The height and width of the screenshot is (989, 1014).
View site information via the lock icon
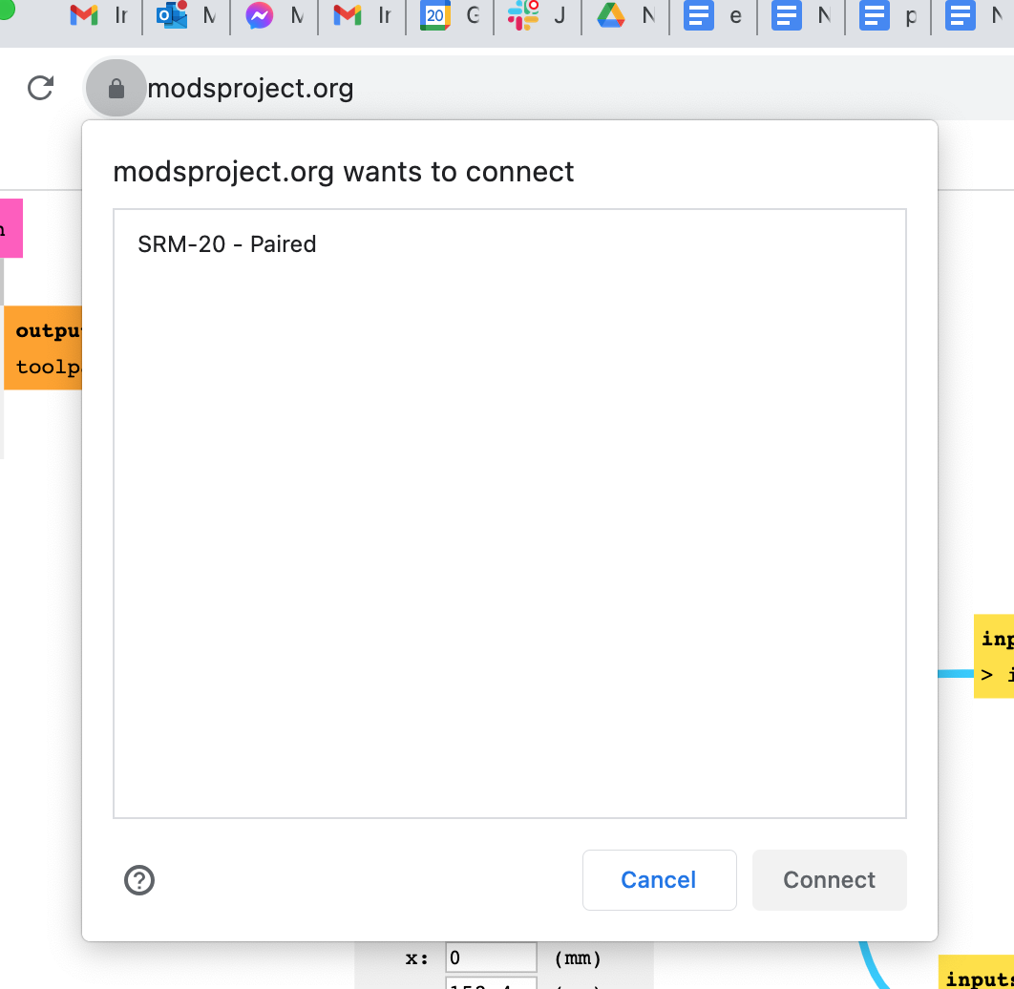click(x=116, y=88)
